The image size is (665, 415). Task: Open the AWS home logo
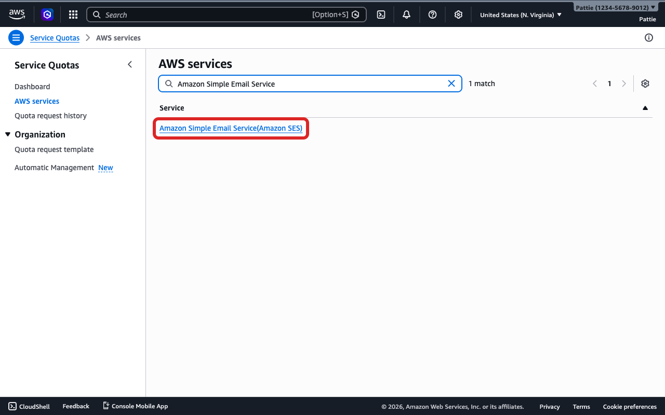click(x=17, y=15)
